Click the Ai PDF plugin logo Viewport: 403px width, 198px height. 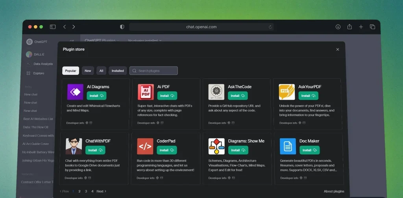tap(146, 92)
